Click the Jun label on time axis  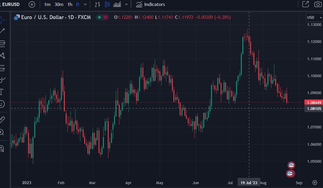coord(196,183)
